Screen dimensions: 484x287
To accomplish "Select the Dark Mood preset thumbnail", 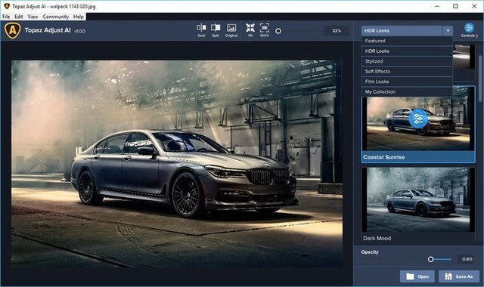I will tap(418, 199).
